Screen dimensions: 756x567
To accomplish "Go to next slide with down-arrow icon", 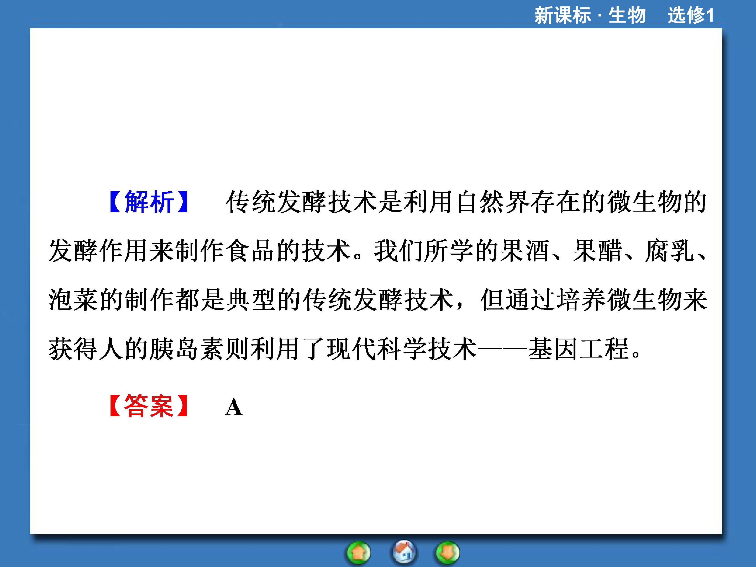I will point(447,553).
